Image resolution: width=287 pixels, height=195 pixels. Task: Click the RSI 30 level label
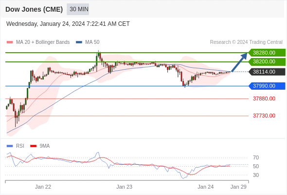[x=256, y=175]
